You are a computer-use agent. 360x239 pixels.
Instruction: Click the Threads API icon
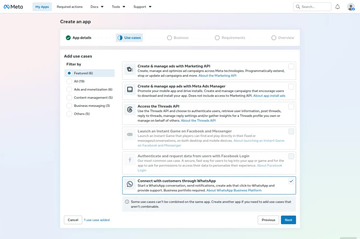pyautogui.click(x=130, y=110)
